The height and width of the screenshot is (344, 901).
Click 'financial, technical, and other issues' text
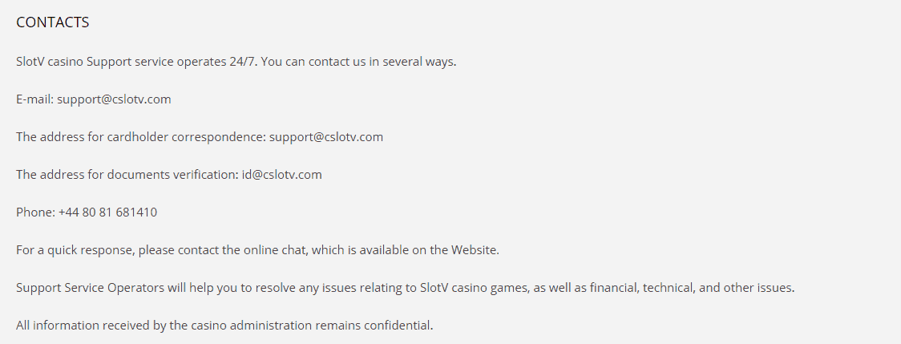pos(684,288)
